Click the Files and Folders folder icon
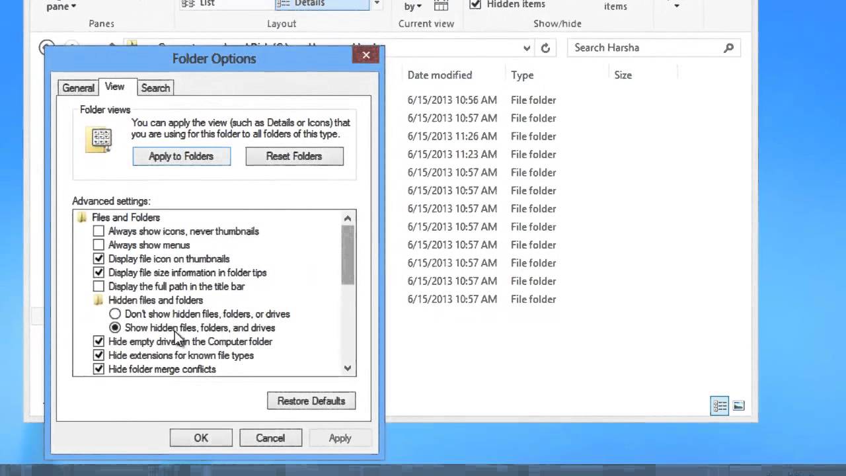This screenshot has width=846, height=476. [82, 218]
